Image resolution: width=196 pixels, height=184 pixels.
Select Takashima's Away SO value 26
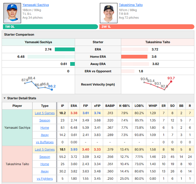click(x=172, y=171)
